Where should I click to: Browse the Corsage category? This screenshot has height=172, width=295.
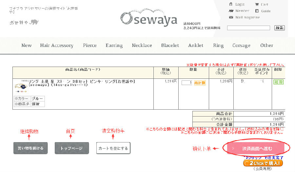241,46
